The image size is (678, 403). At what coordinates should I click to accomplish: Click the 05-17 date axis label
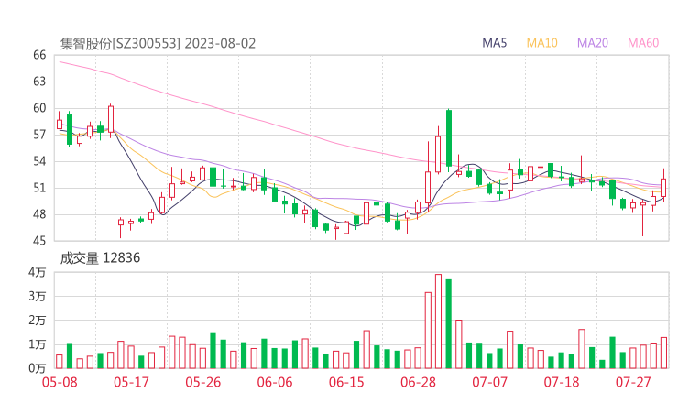[131, 382]
